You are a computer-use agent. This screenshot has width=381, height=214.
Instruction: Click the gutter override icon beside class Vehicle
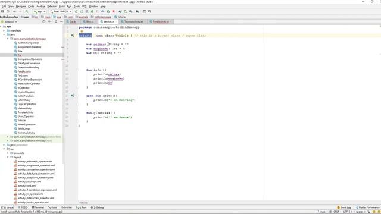click(73, 36)
